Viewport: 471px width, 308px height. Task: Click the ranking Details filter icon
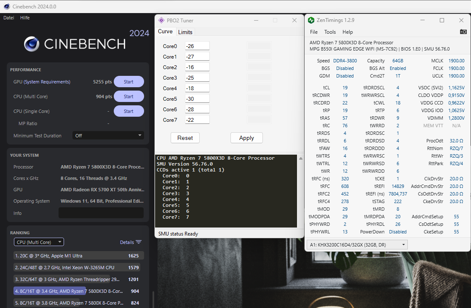tap(139, 242)
